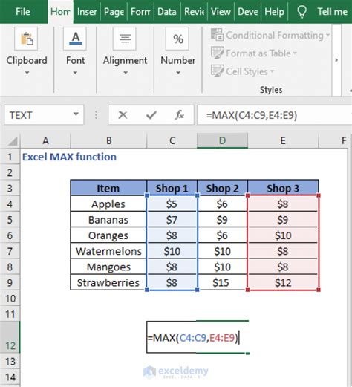Switch to the Data tab

(x=167, y=12)
